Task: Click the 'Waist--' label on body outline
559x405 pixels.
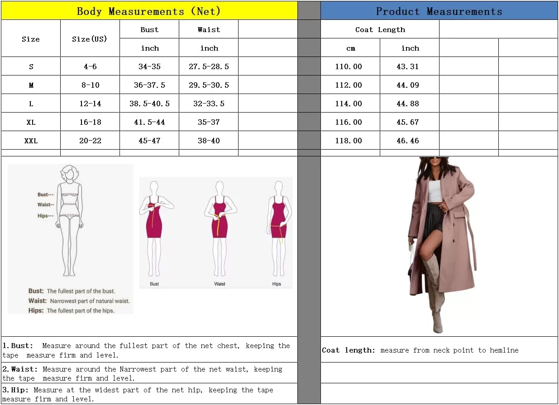Action: click(x=45, y=205)
